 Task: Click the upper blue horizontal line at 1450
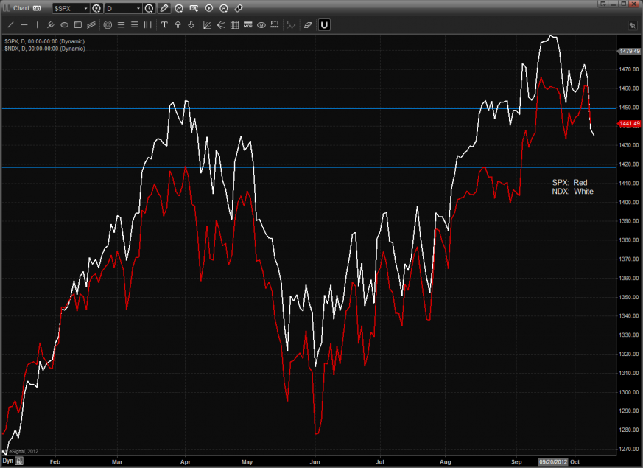309,108
